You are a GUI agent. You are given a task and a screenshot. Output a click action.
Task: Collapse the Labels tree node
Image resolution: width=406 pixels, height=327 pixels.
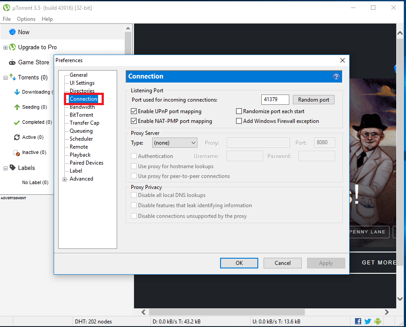coord(5,168)
